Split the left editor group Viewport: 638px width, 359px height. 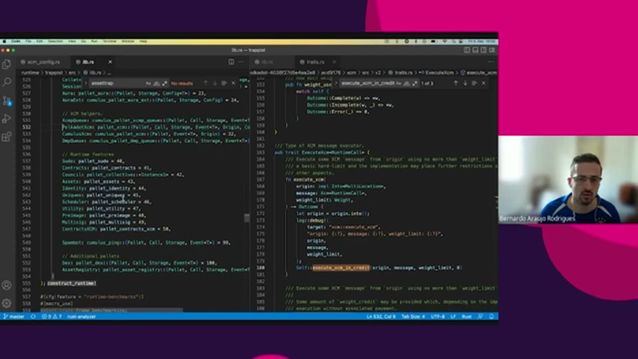click(231, 62)
